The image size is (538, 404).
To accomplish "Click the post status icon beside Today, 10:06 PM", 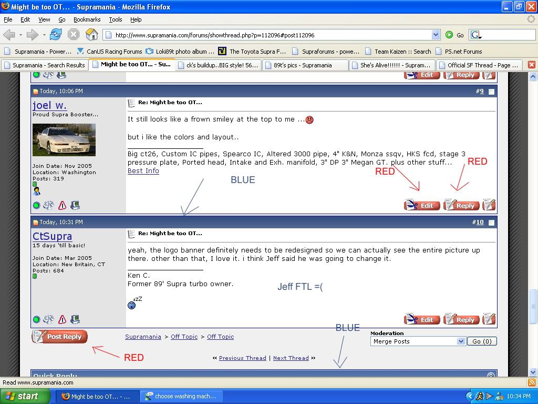I will pyautogui.click(x=35, y=92).
